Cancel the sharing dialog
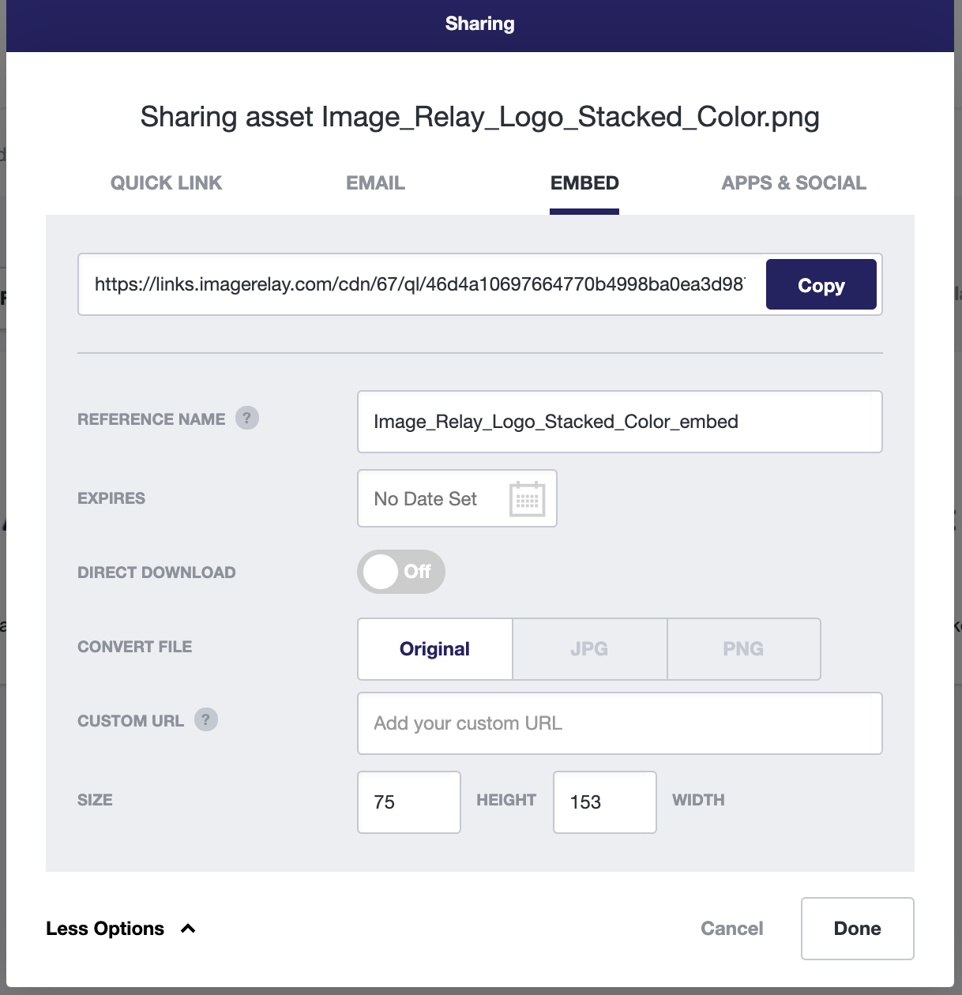The height and width of the screenshot is (995, 962). pyautogui.click(x=732, y=929)
